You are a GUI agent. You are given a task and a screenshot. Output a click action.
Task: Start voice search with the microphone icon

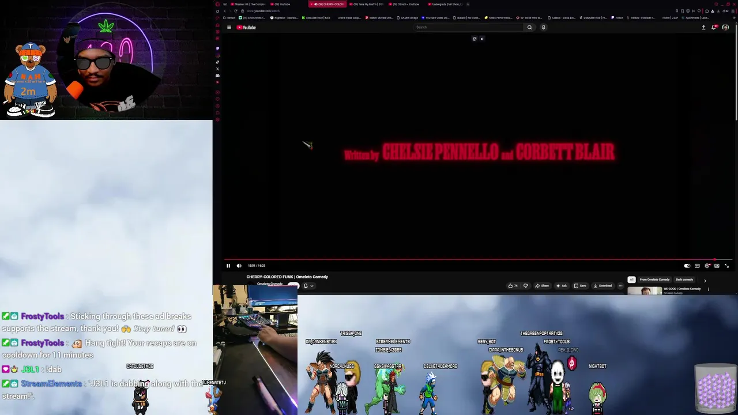543,27
